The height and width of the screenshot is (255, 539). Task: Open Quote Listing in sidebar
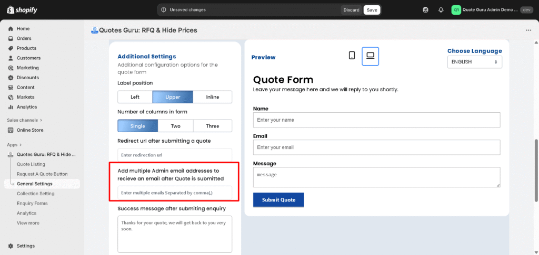pyautogui.click(x=31, y=164)
